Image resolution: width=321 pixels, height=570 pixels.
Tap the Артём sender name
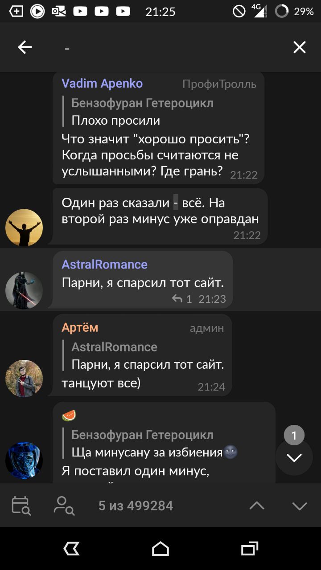(80, 327)
